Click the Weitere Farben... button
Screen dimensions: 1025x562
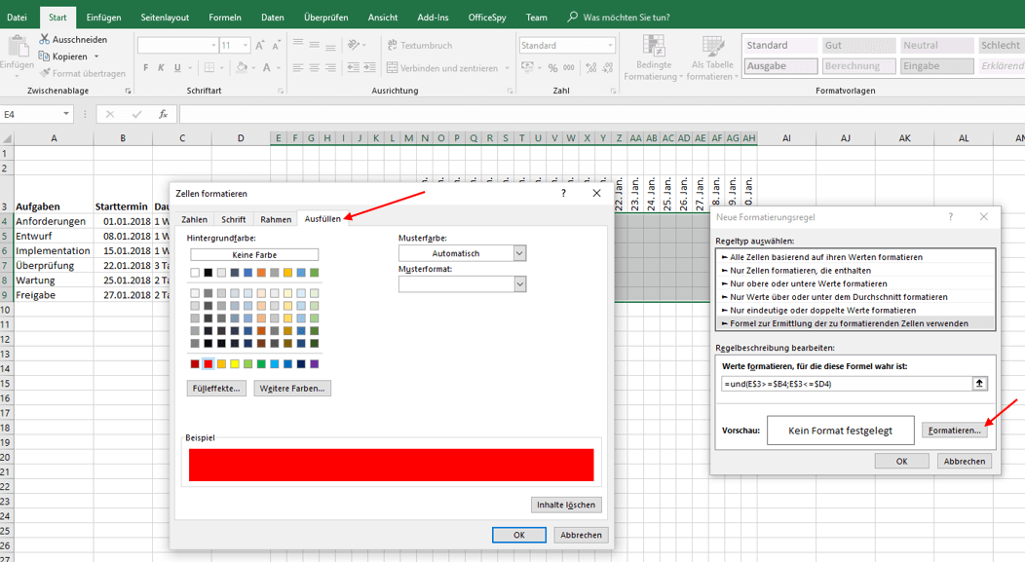tap(292, 389)
